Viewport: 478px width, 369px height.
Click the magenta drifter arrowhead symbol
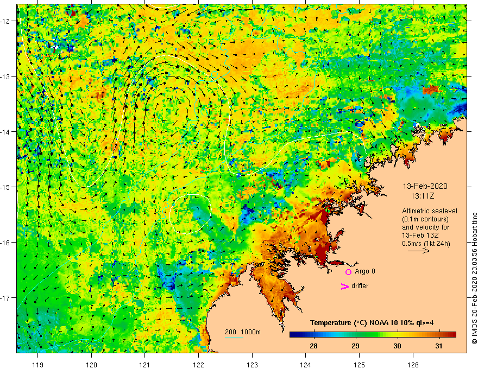coord(345,286)
